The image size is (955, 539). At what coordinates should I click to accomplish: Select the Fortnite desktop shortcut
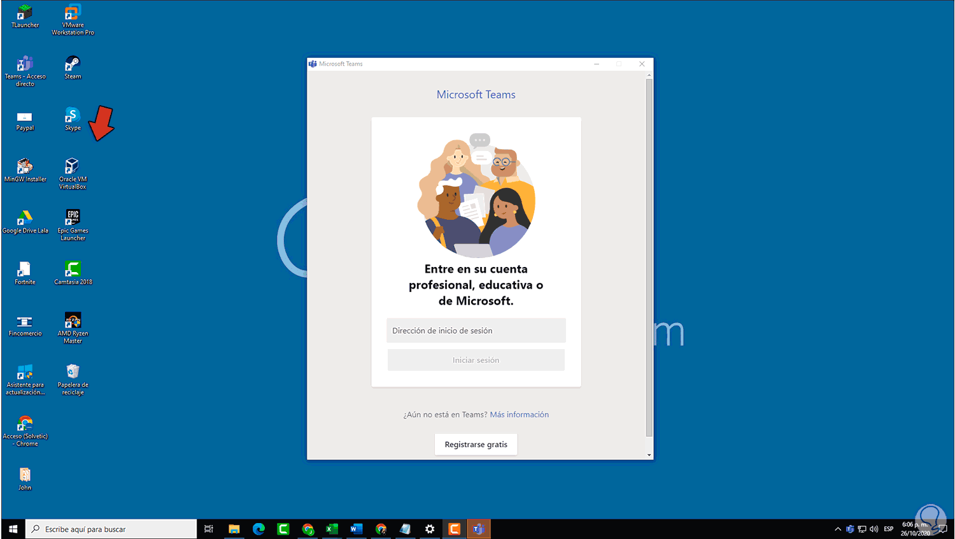25,273
